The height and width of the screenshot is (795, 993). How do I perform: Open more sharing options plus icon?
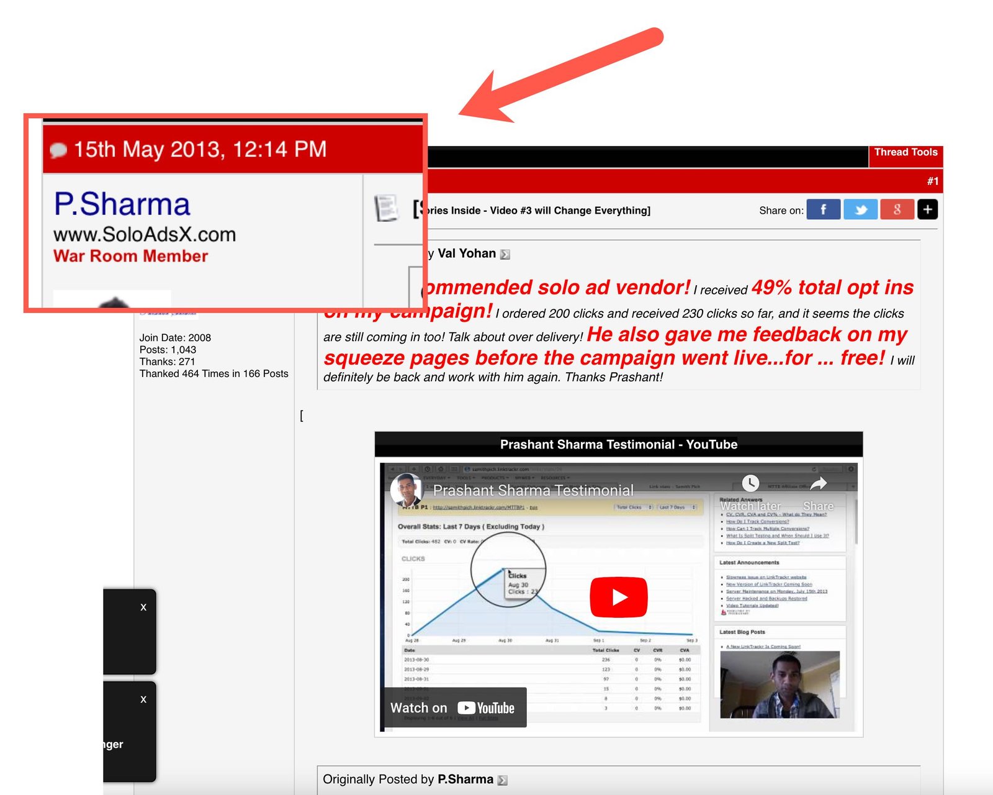pyautogui.click(x=927, y=210)
